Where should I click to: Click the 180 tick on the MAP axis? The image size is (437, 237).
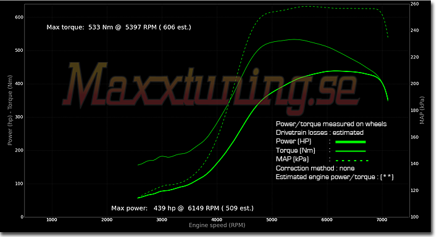(x=414, y=110)
